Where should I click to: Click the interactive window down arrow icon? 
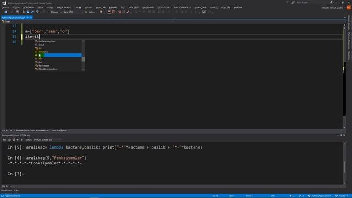(x=21, y=140)
